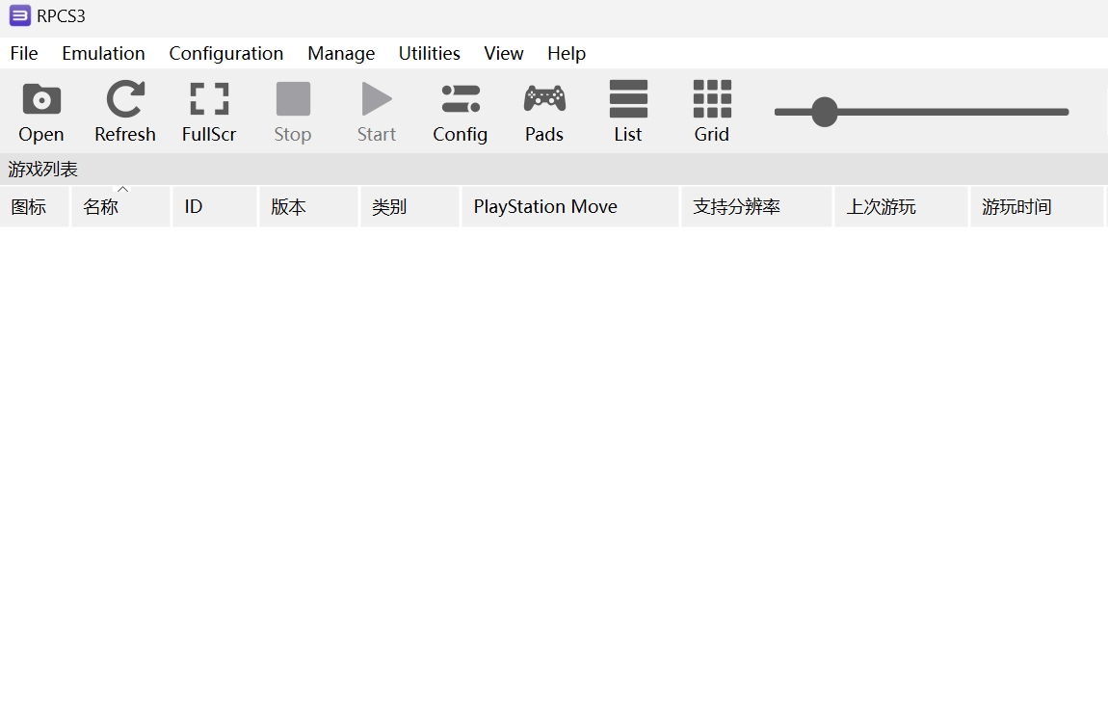Enter fullscreen with the FullScr icon

(209, 111)
